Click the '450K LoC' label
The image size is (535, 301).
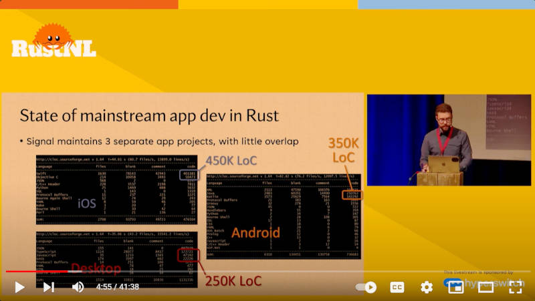point(231,161)
